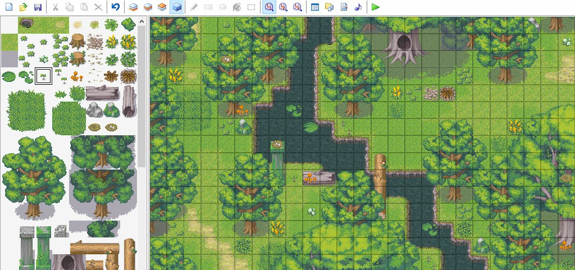
Task: Select the dashed-rectangle Selection tool
Action: click(251, 7)
